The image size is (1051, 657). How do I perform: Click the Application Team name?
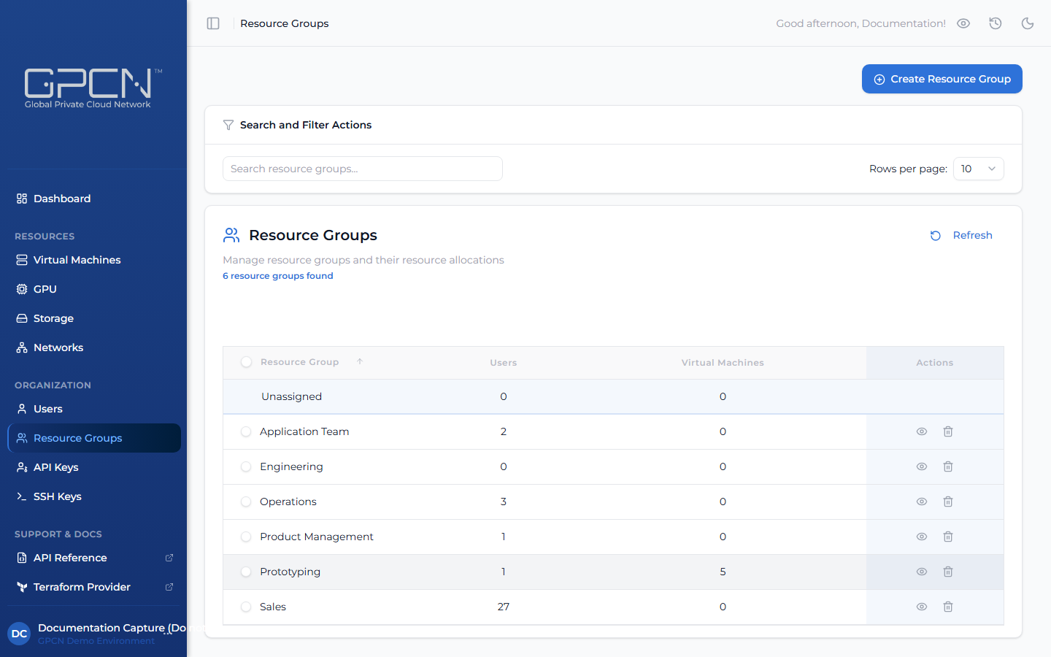304,431
